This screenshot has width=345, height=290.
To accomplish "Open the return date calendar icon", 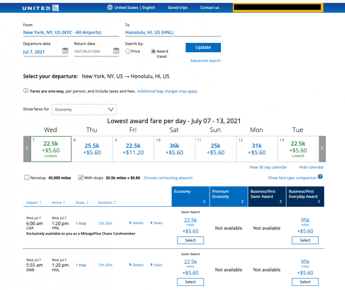I will (x=116, y=51).
